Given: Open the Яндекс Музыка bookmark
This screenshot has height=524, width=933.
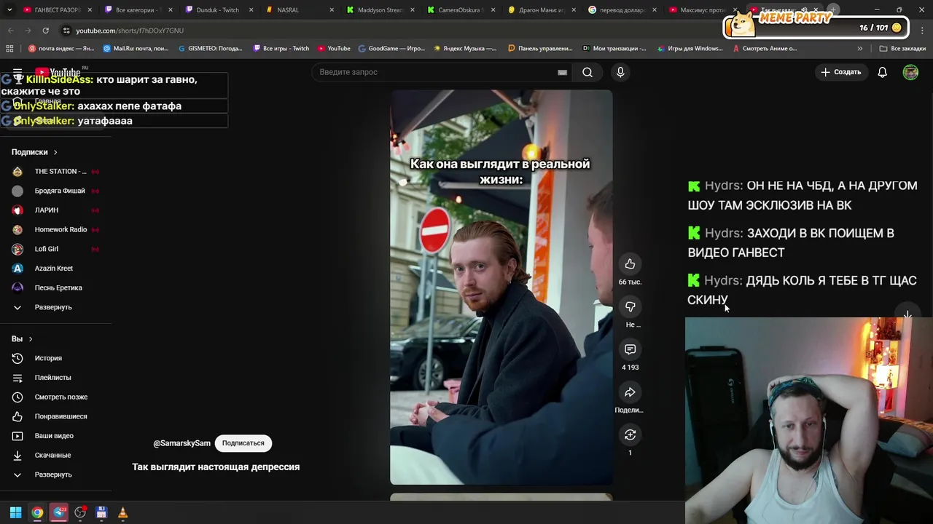Looking at the screenshot, I should click(x=465, y=48).
